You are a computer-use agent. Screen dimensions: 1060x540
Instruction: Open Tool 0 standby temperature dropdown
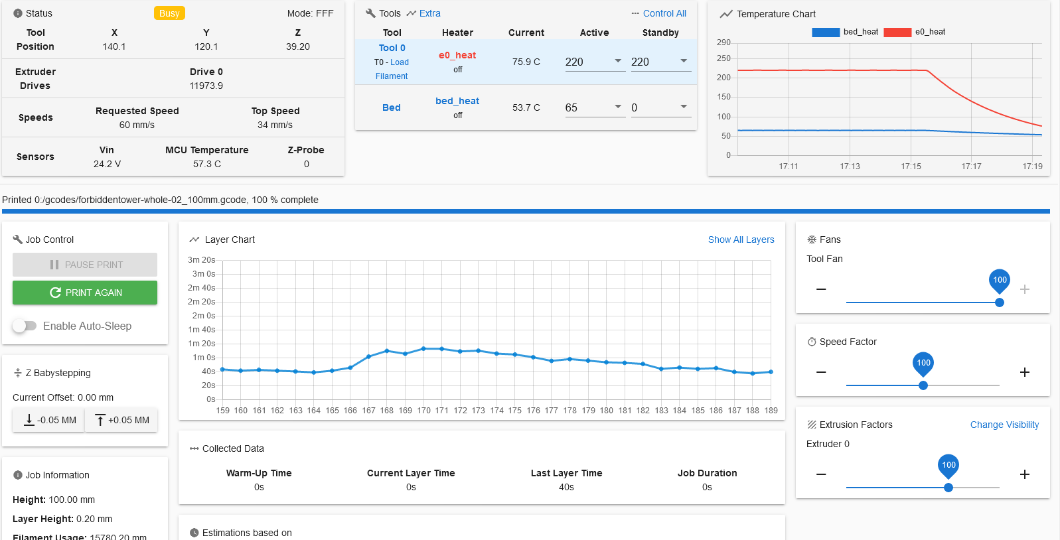[684, 61]
